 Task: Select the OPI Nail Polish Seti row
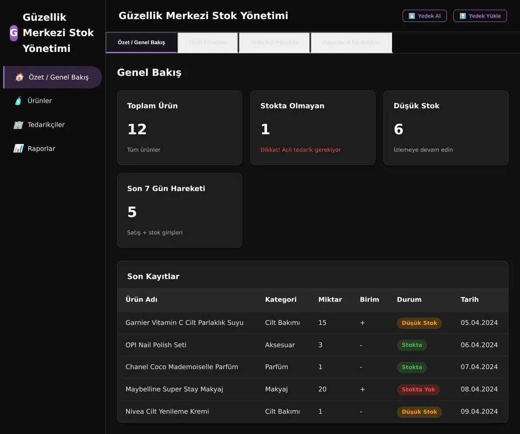312,345
